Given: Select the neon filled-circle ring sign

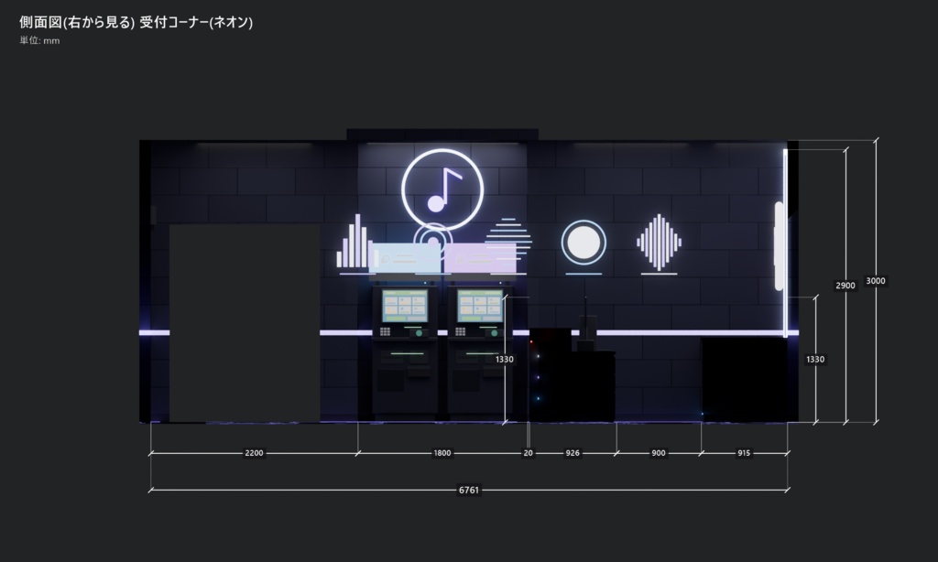Looking at the screenshot, I should tap(584, 243).
